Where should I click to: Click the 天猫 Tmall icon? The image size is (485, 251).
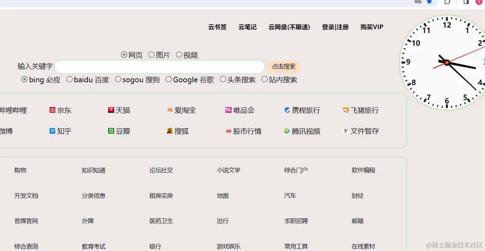pos(111,110)
